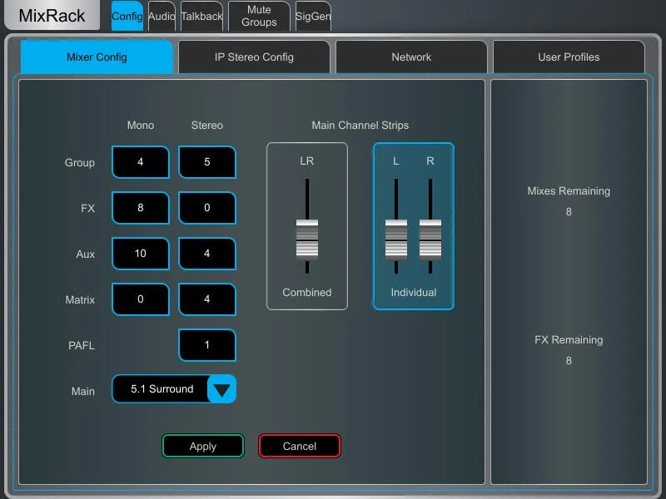Open the Talkback tab
This screenshot has height=499, width=666.
coord(201,16)
